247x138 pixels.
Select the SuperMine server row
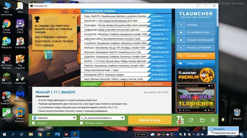click(x=126, y=57)
